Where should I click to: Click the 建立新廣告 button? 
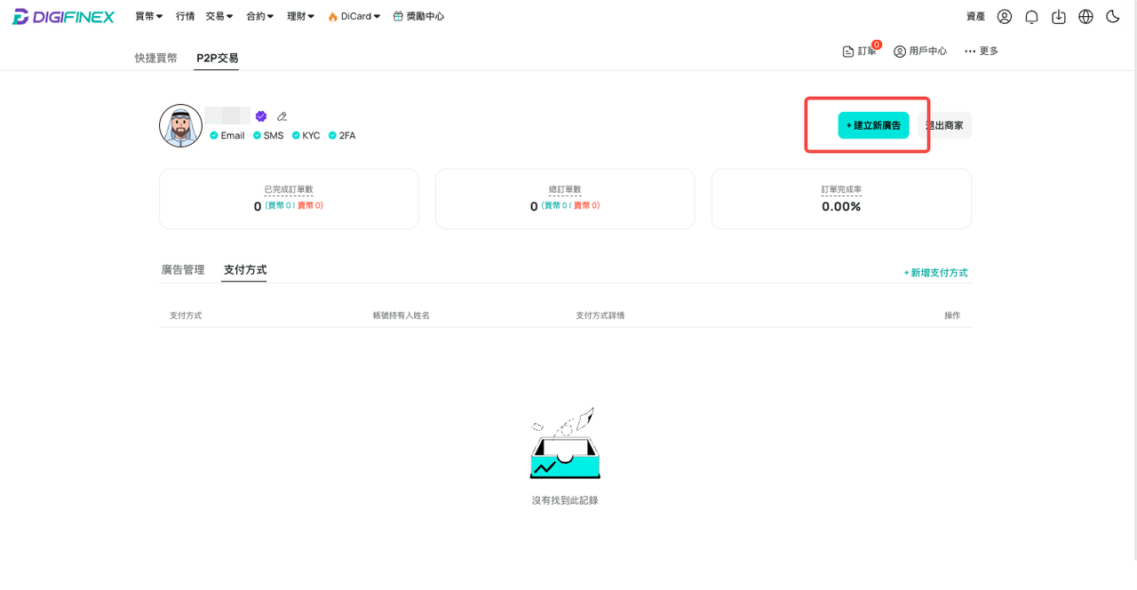[873, 125]
